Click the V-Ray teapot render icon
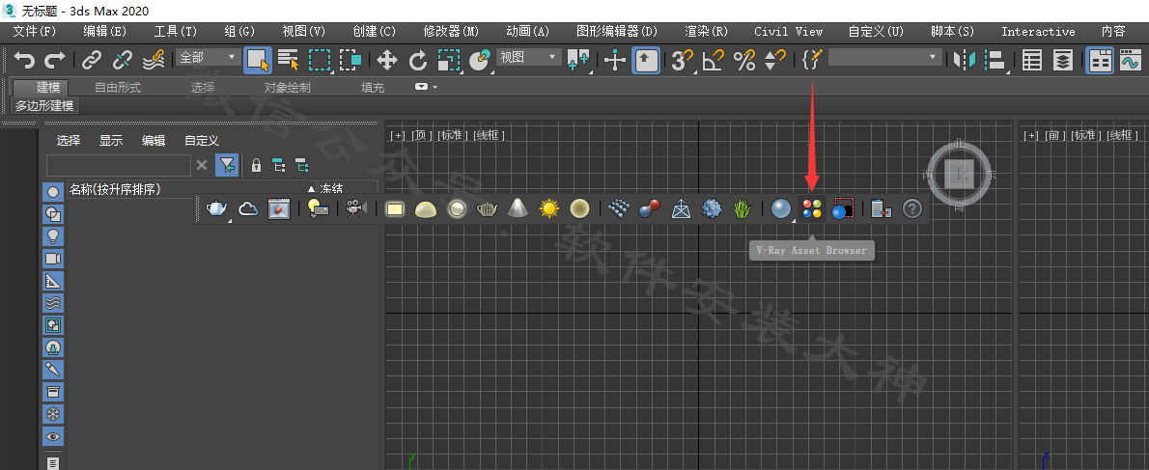This screenshot has width=1149, height=470. tap(217, 209)
